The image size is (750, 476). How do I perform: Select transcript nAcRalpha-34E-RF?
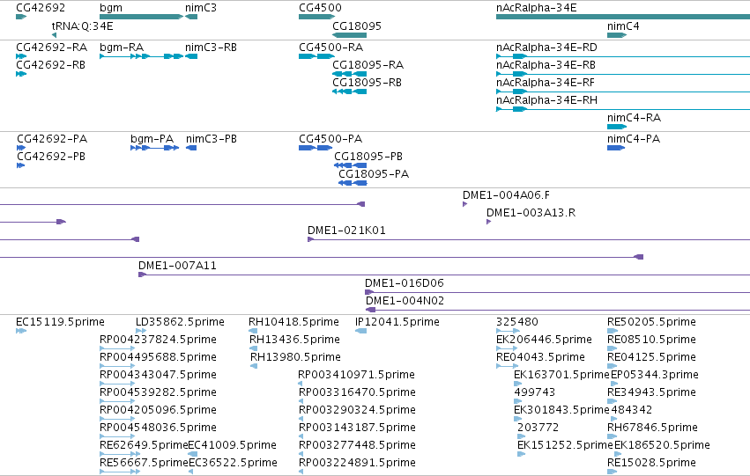pos(546,83)
